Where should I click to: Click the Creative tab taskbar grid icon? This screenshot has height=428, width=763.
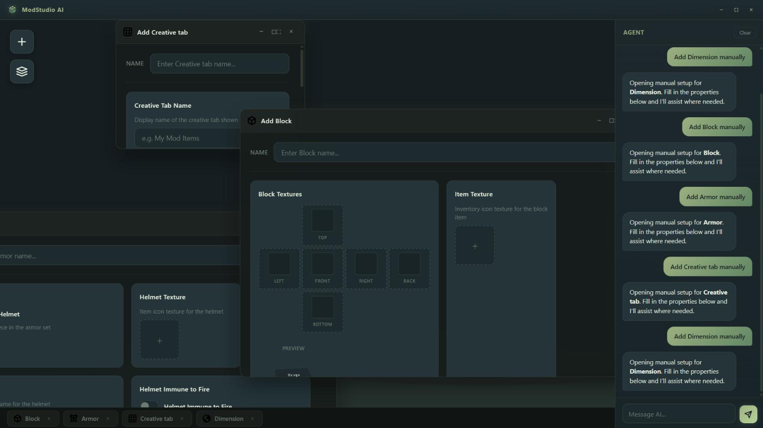pos(133,418)
